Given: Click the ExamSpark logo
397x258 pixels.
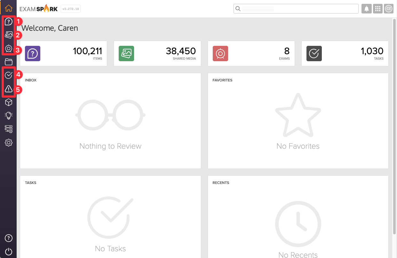Looking at the screenshot, I should point(39,9).
